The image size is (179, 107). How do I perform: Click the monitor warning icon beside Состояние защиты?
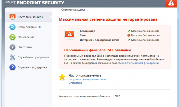pos(12,17)
